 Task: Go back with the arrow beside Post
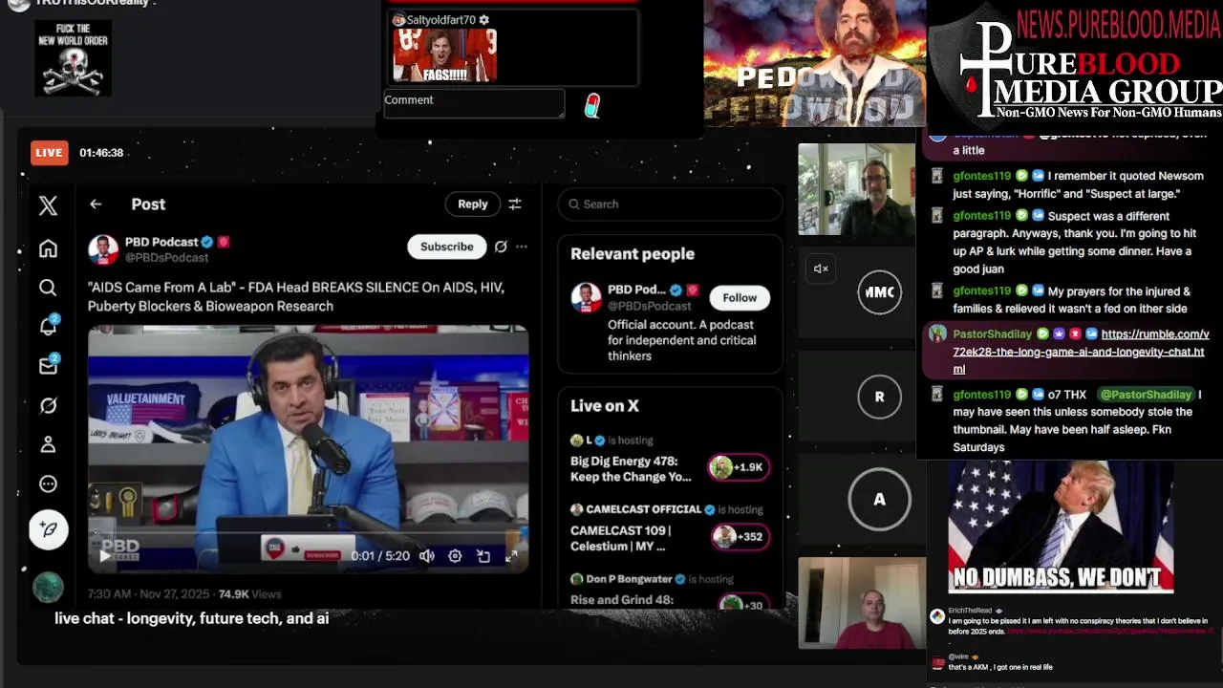coord(96,204)
